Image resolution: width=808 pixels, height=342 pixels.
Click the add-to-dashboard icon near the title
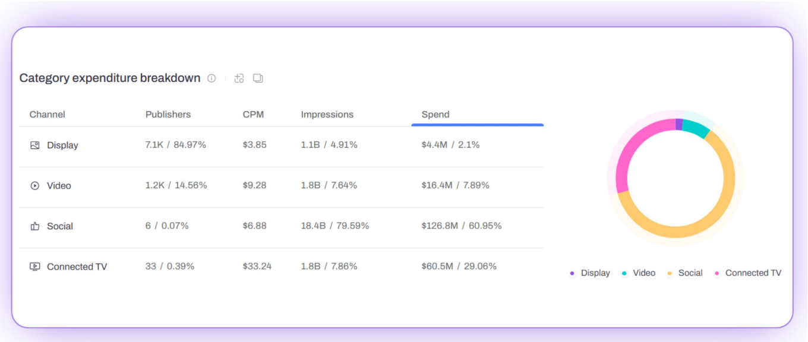[239, 78]
